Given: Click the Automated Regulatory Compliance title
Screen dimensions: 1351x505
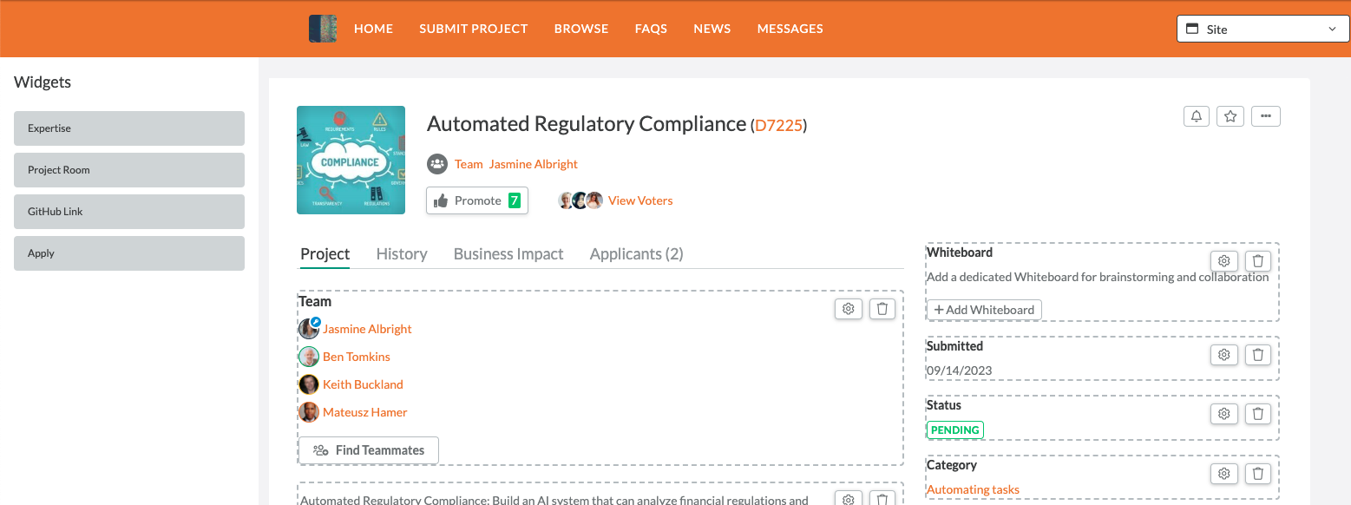Looking at the screenshot, I should [587, 124].
